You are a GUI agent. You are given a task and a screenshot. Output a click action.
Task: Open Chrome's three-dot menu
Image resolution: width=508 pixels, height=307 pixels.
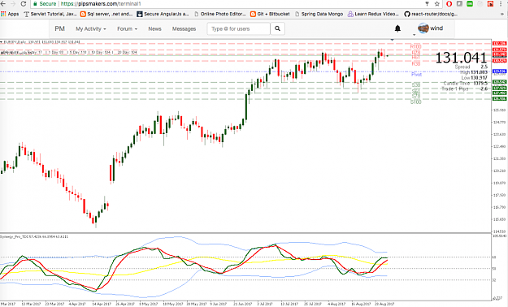[501, 4]
